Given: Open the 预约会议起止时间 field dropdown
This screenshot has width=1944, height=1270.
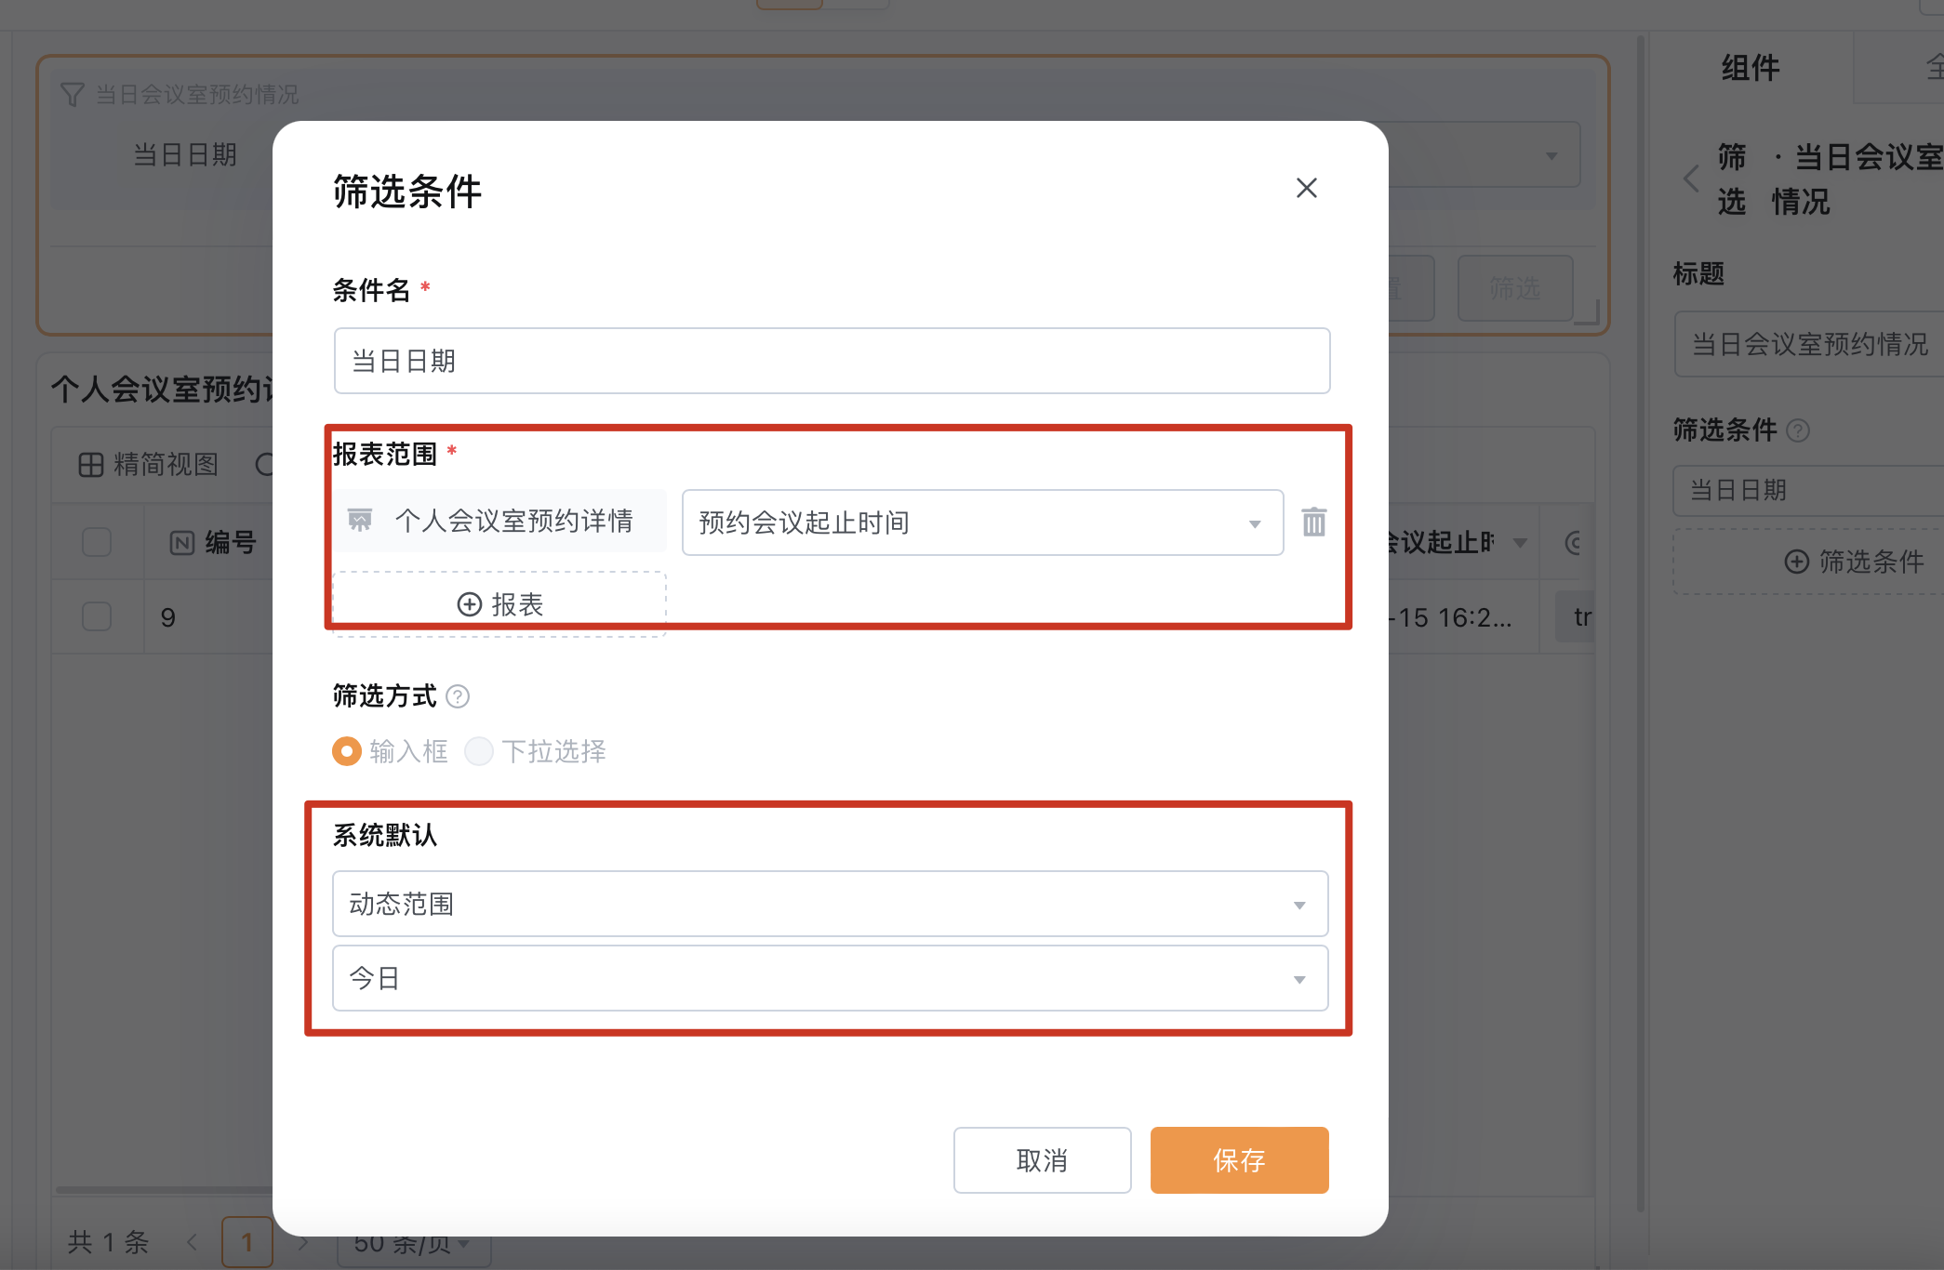Looking at the screenshot, I should 982,523.
